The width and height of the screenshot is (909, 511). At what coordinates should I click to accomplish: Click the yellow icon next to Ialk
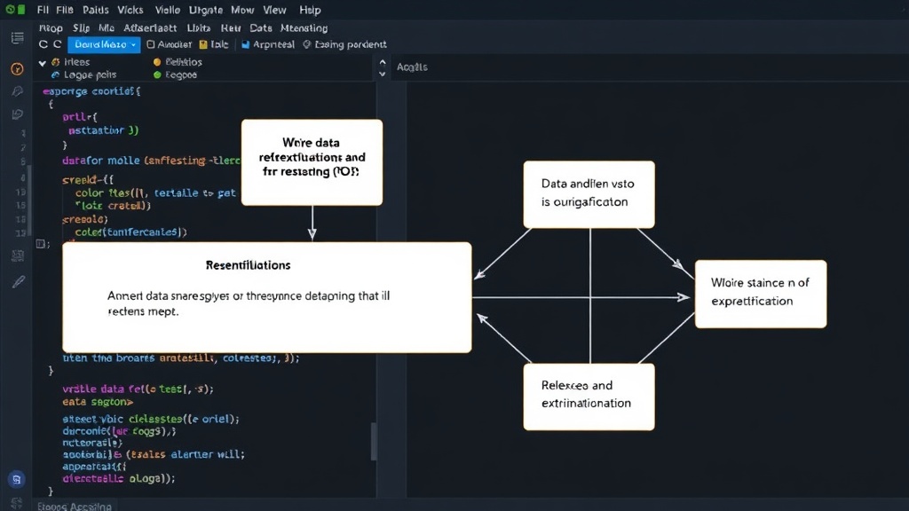point(203,44)
